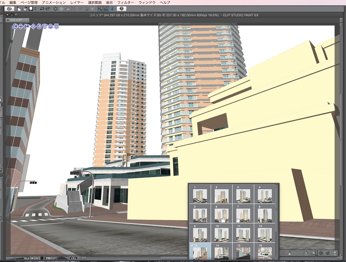
Task: Open the アニメーション menu
Action: click(54, 2)
